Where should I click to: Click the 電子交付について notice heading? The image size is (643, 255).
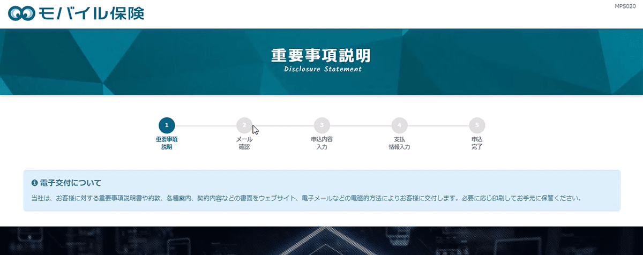(70, 183)
